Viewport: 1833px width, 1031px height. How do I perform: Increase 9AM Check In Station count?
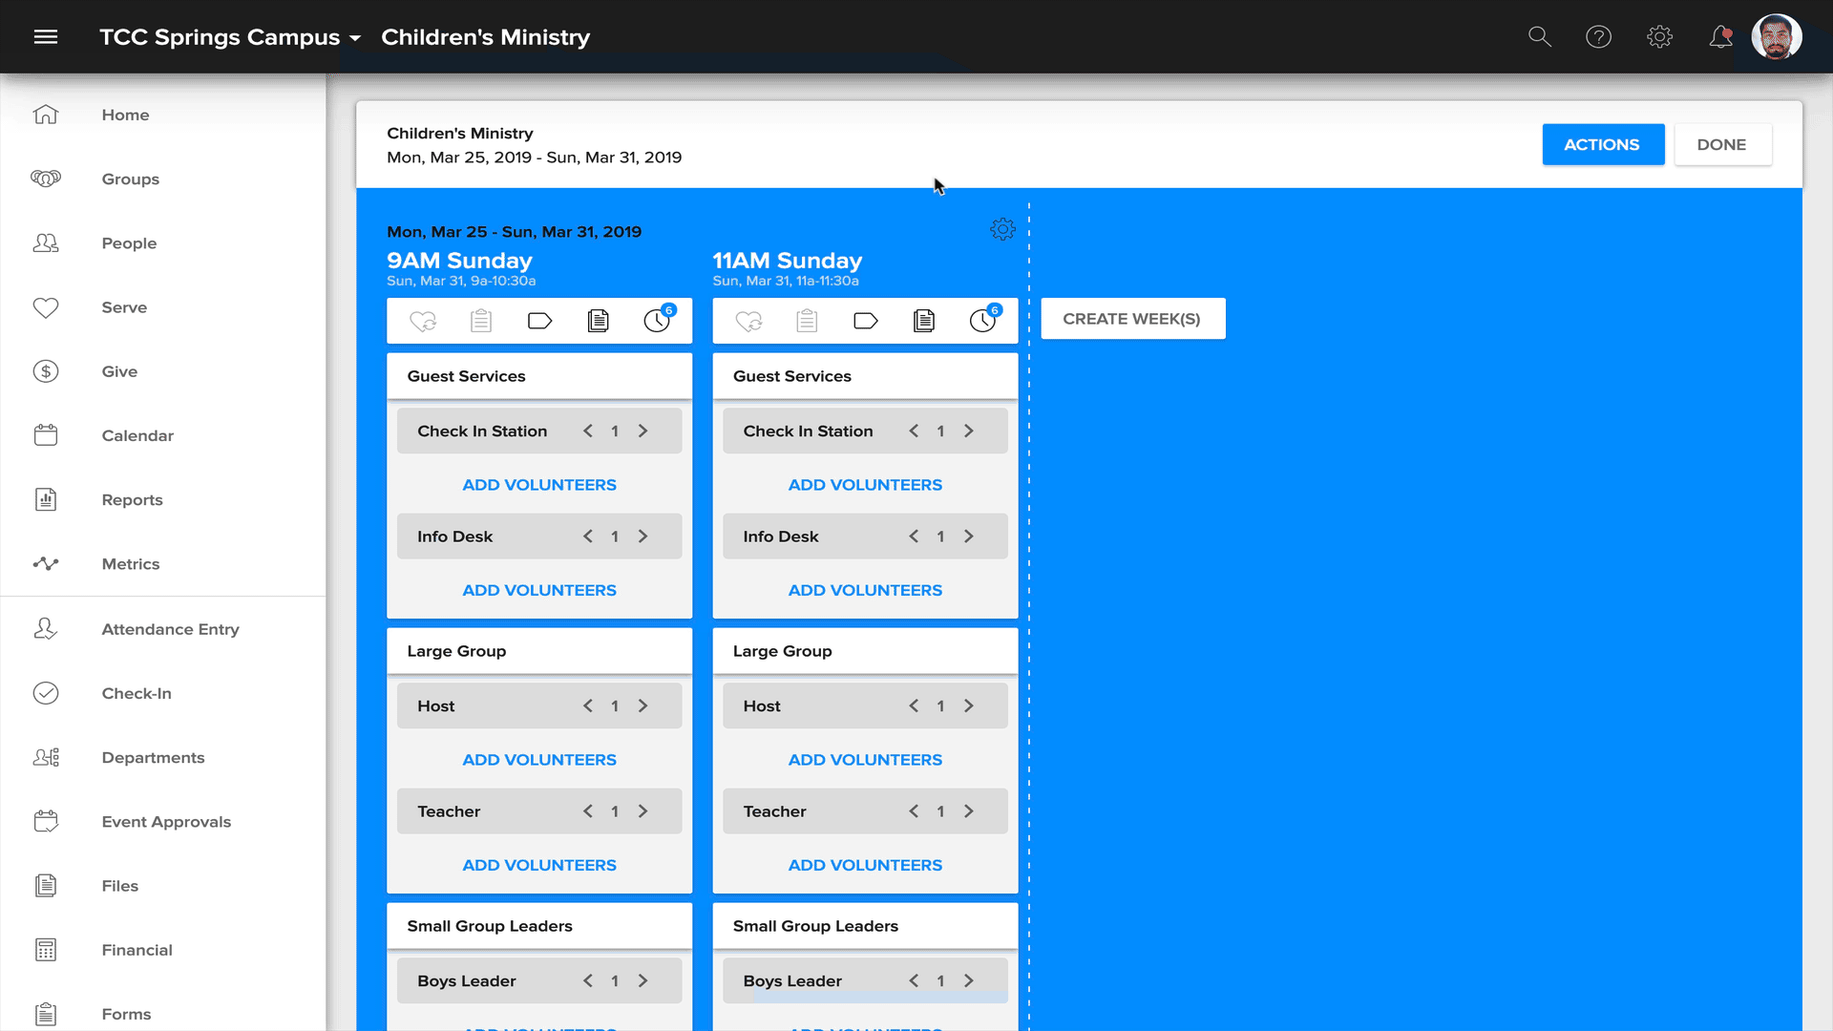(x=643, y=431)
